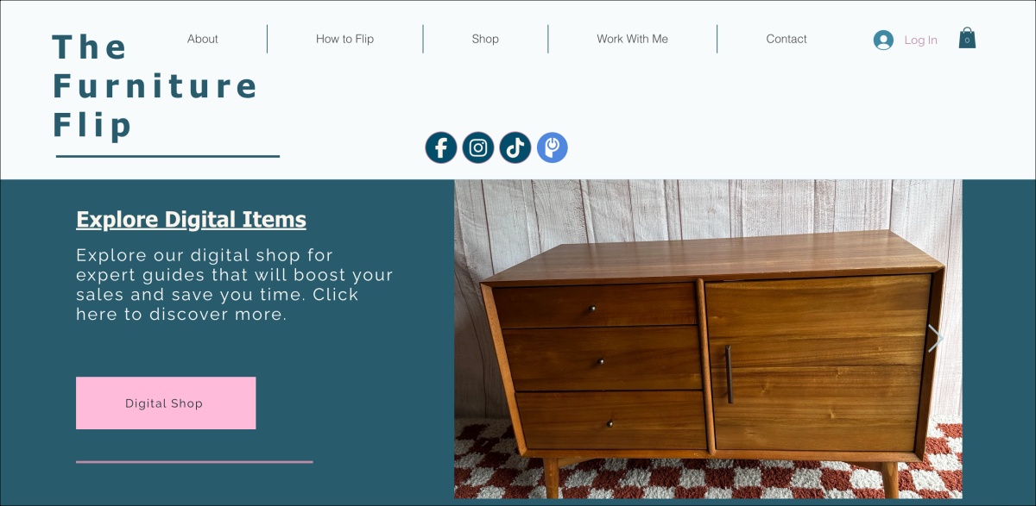Click the pink Digital Shop button
Image resolution: width=1036 pixels, height=506 pixels.
coord(166,403)
